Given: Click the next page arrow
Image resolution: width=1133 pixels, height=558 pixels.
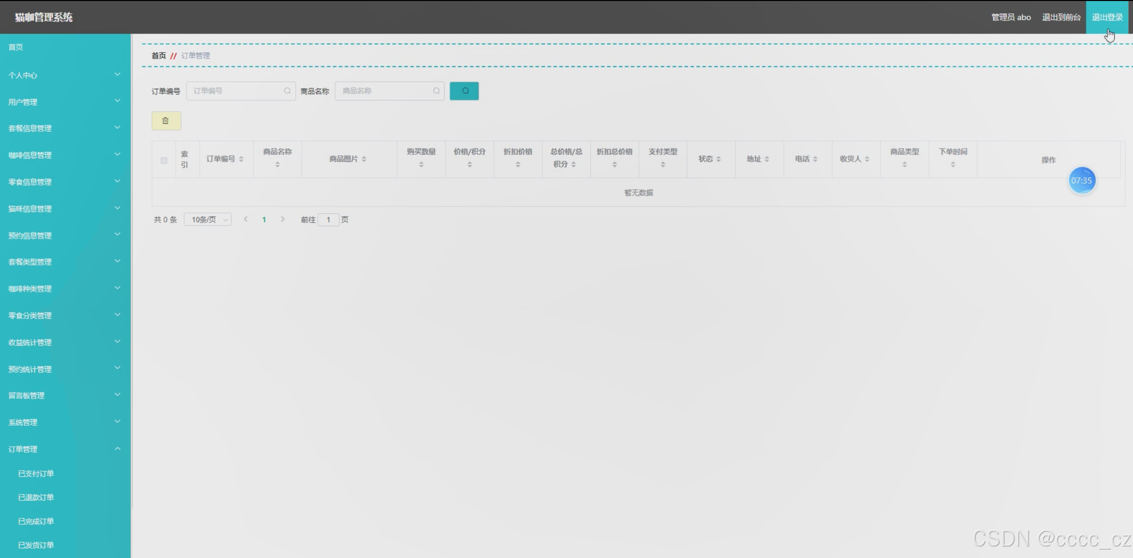Looking at the screenshot, I should point(283,219).
